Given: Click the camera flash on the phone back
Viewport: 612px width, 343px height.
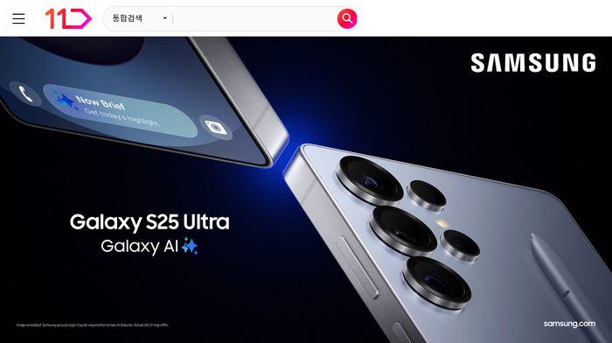Looking at the screenshot, I should coord(442,223).
